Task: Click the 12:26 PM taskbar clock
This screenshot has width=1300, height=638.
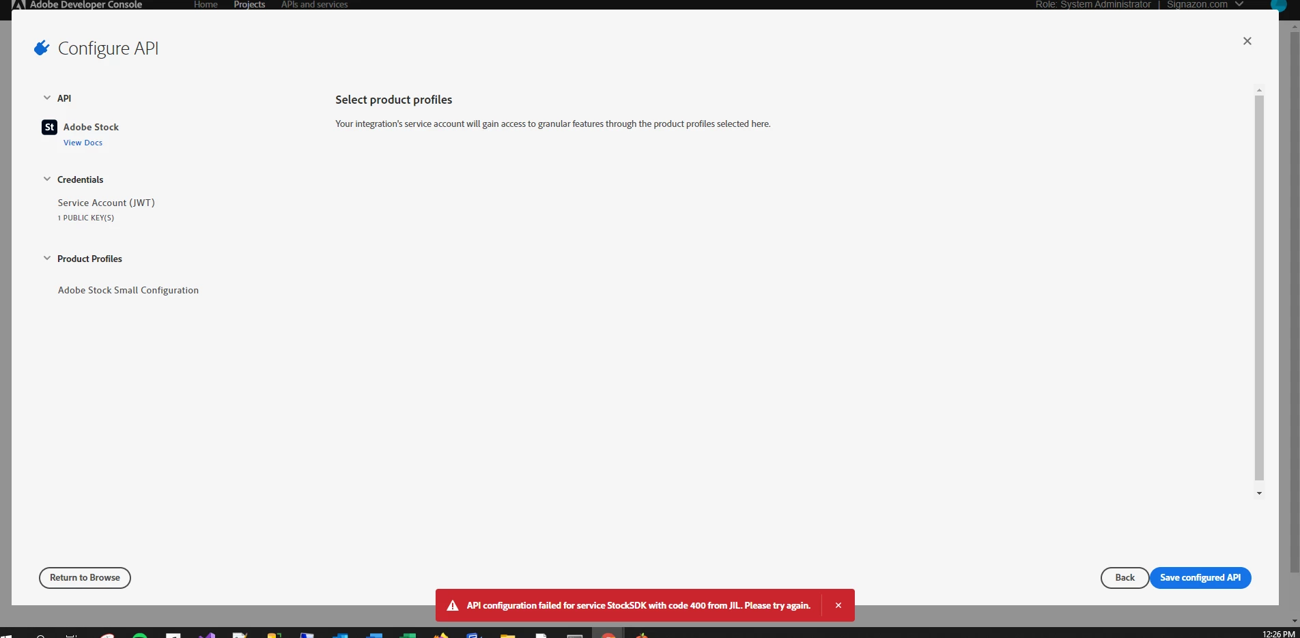Action: click(1279, 634)
